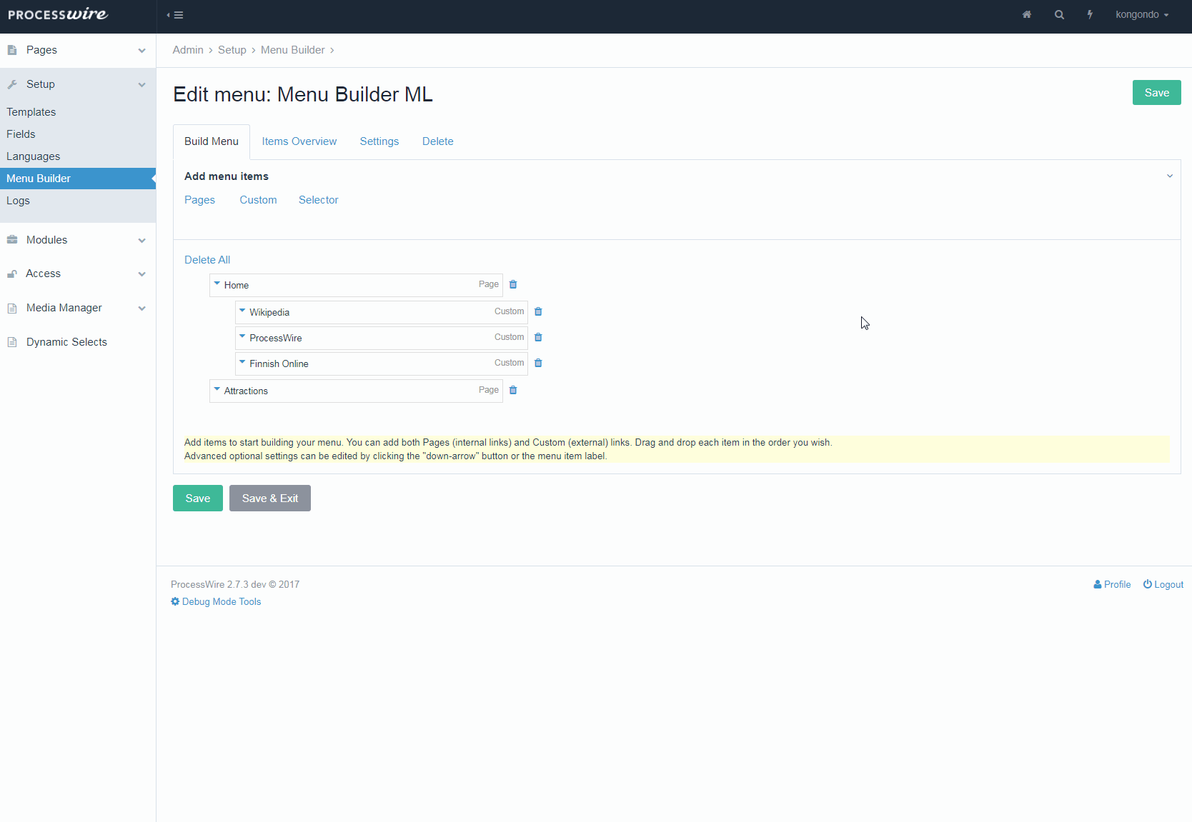Open the Setup breadcrumb link
Image resolution: width=1192 pixels, height=822 pixels.
point(232,49)
